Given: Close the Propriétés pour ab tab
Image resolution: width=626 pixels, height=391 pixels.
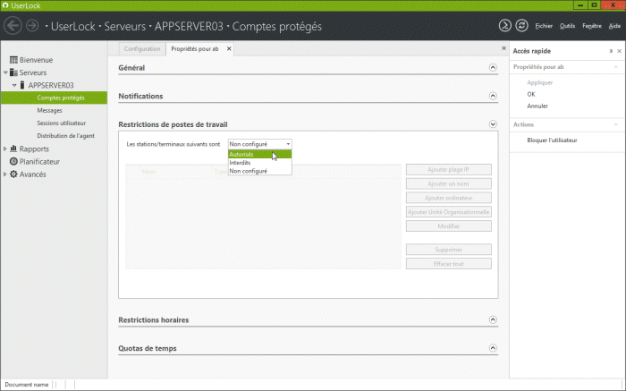Looking at the screenshot, I should [229, 48].
